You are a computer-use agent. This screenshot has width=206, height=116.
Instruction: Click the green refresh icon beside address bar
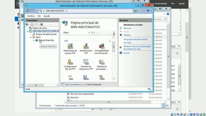[135, 11]
